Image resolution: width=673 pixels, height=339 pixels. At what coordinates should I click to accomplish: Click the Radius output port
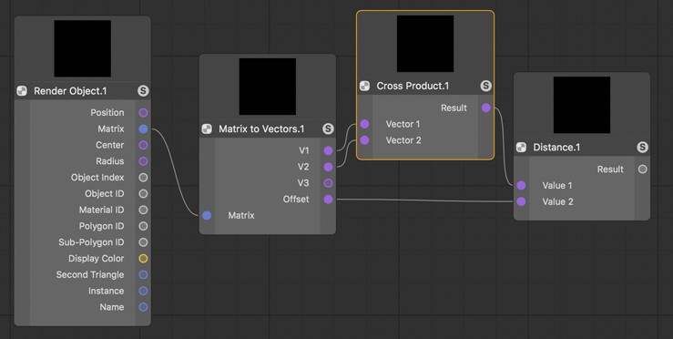pyautogui.click(x=143, y=161)
